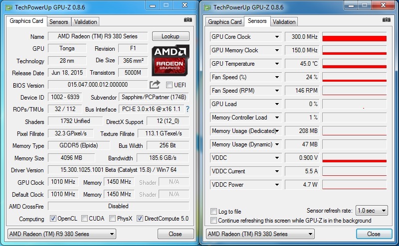Enable continue refreshing in background checkbox

pos(214,220)
